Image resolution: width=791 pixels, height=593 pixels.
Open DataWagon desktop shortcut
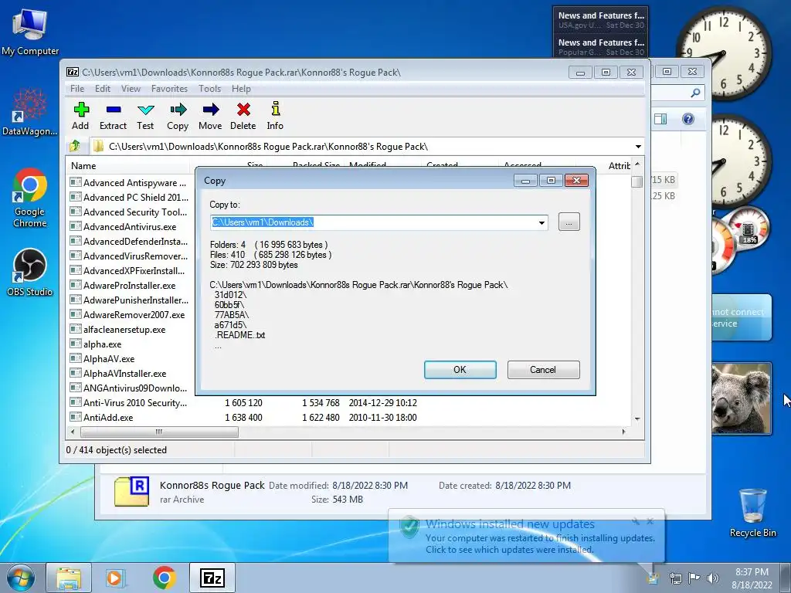[29, 113]
